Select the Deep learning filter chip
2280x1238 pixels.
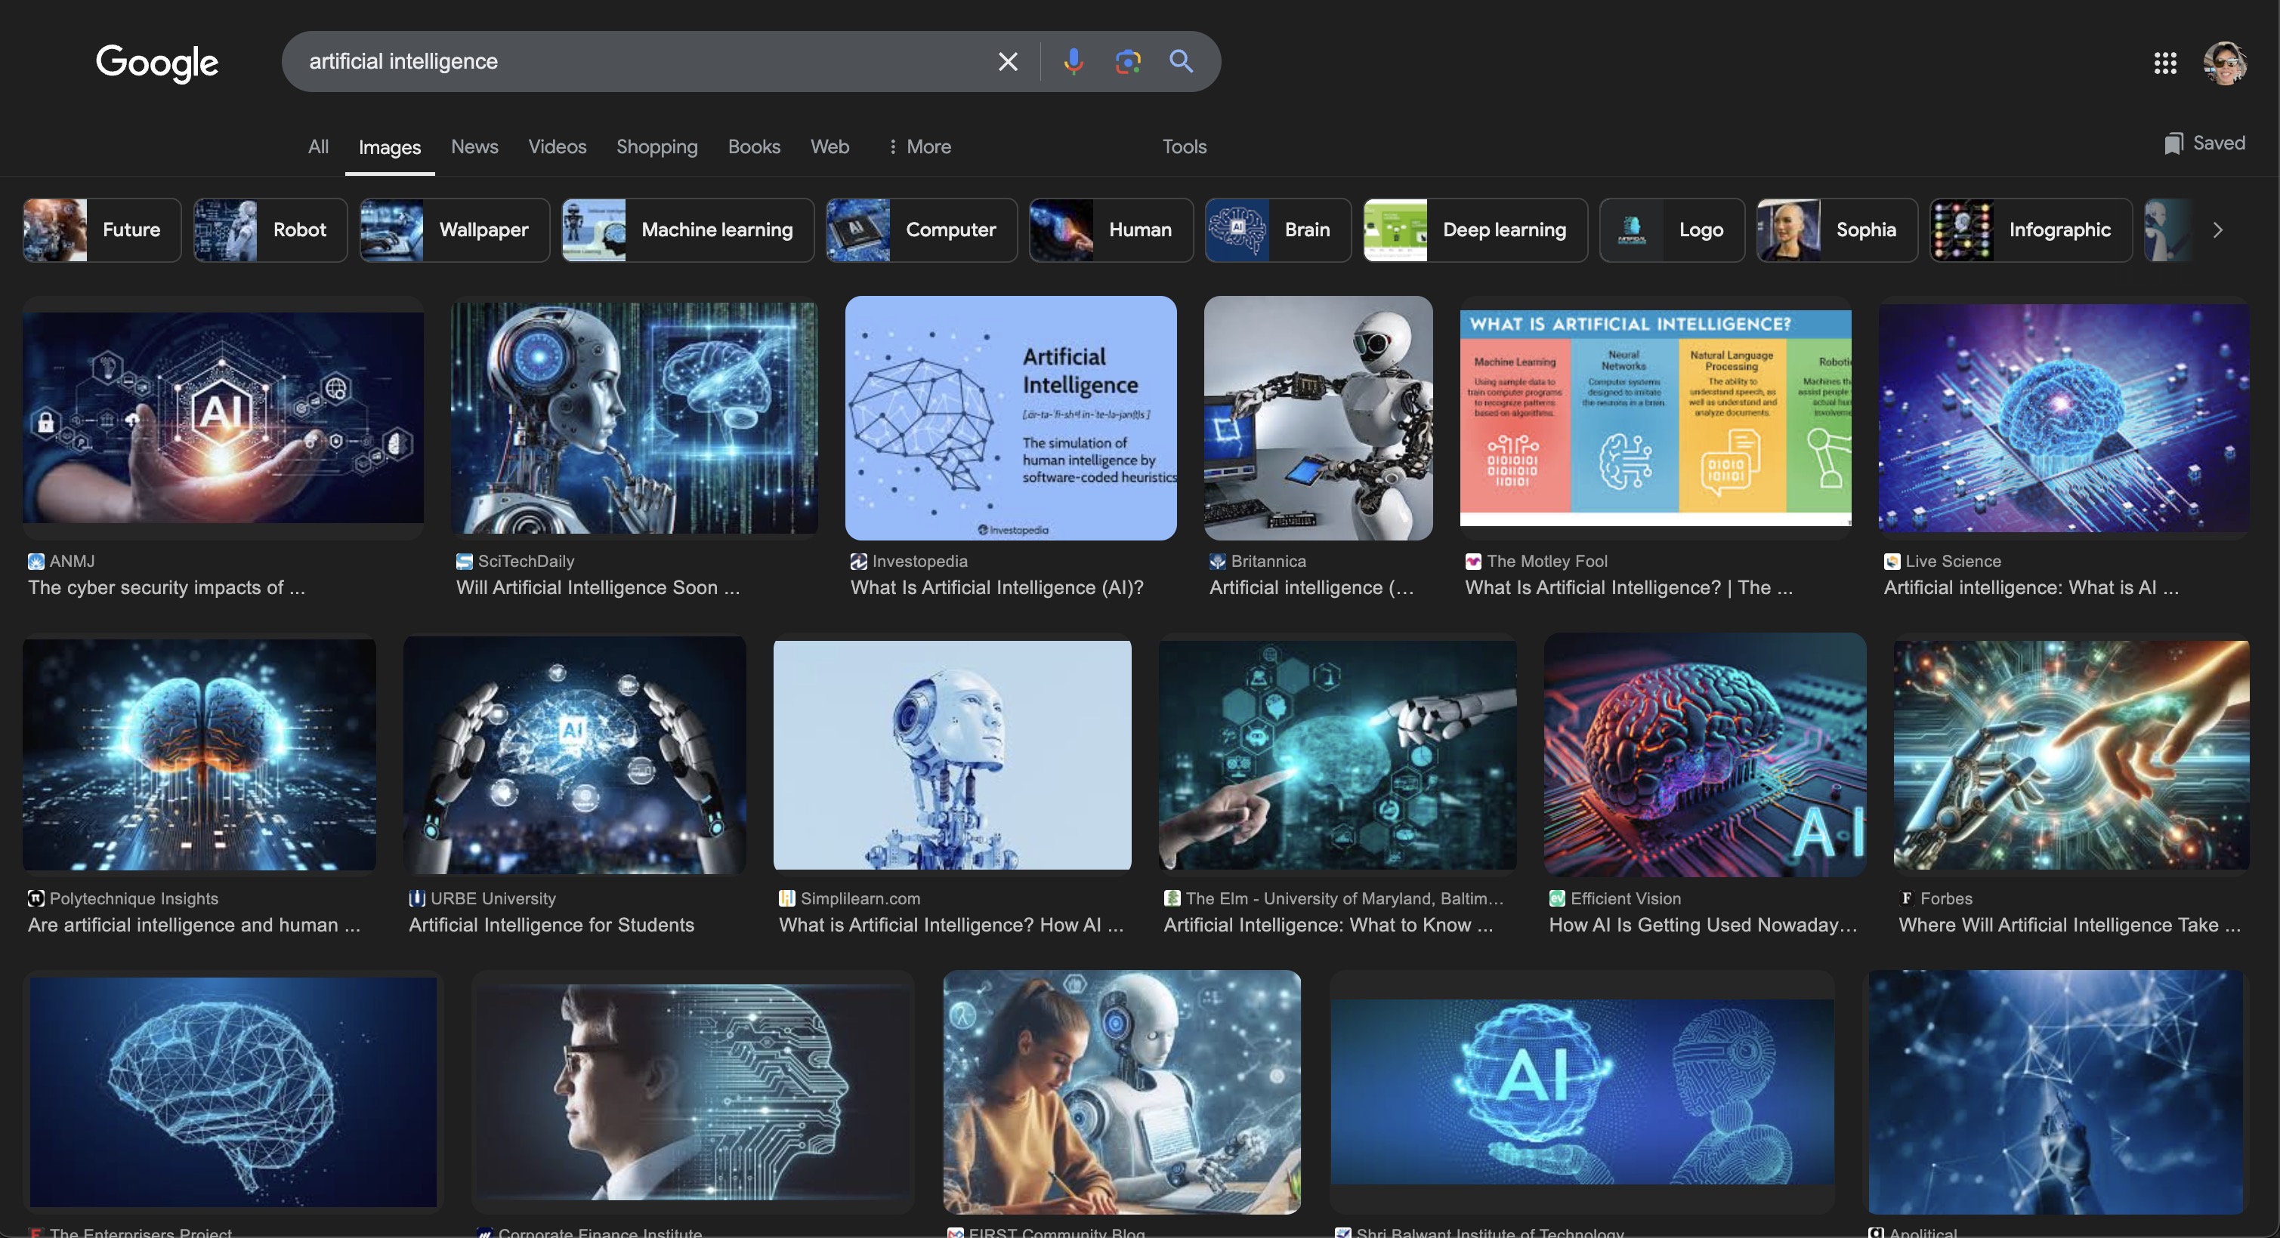tap(1475, 230)
